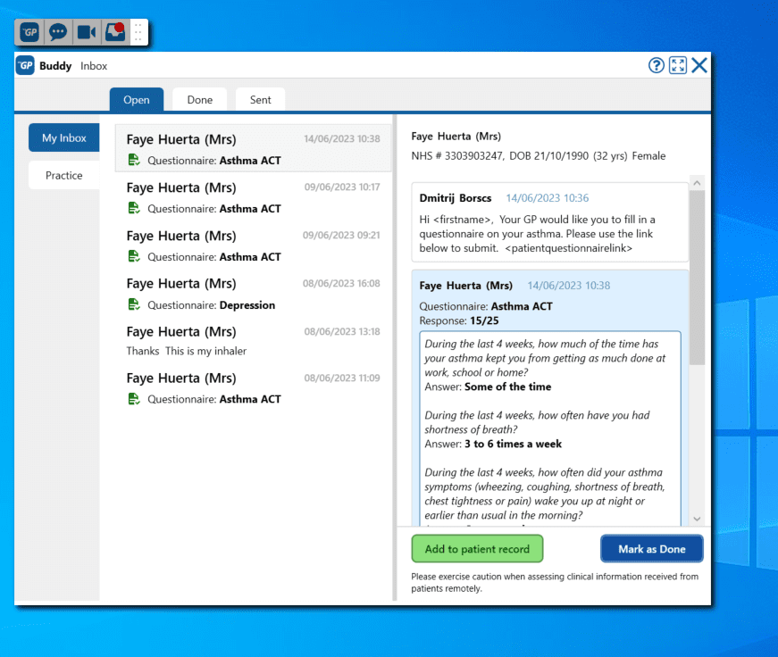This screenshot has height=657, width=778.
Task: Open the GP Buddy app from the floating toolbar
Action: pos(28,31)
